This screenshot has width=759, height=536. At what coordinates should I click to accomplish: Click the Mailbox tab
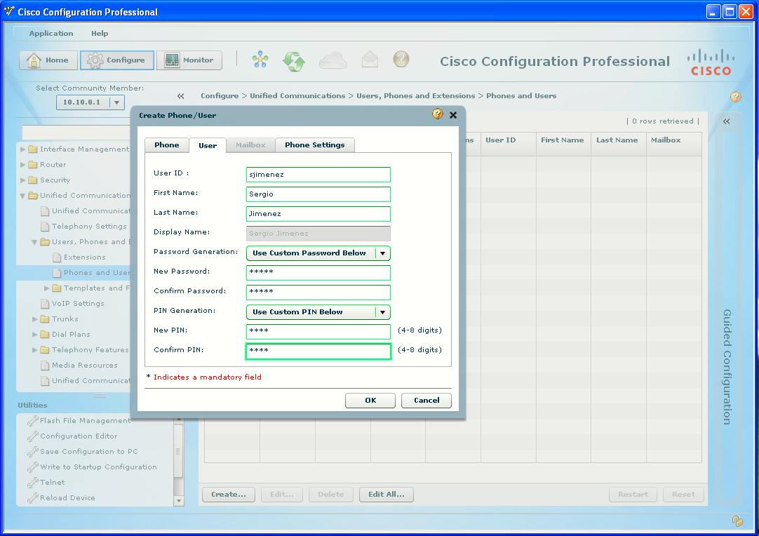[250, 145]
